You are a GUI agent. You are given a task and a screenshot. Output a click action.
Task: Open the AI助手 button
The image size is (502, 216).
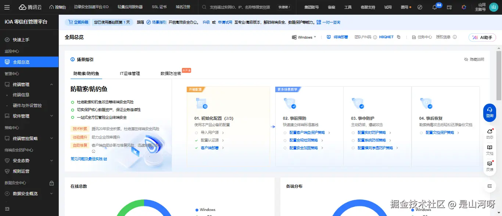[x=482, y=37]
